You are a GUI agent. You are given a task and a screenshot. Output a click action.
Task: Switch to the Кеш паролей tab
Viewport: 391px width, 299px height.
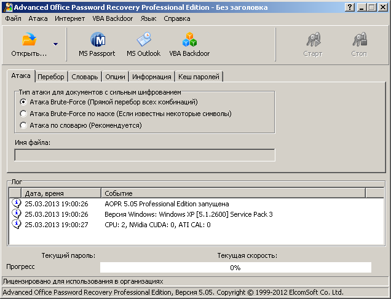[x=199, y=77]
